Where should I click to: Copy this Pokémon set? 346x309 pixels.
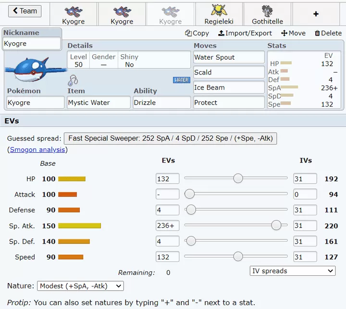pyautogui.click(x=197, y=33)
